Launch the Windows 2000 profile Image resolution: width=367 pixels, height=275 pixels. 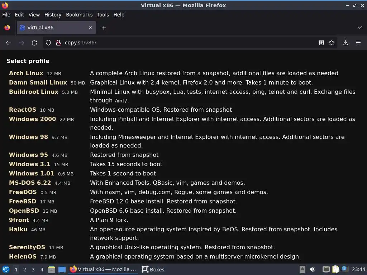[33, 119]
